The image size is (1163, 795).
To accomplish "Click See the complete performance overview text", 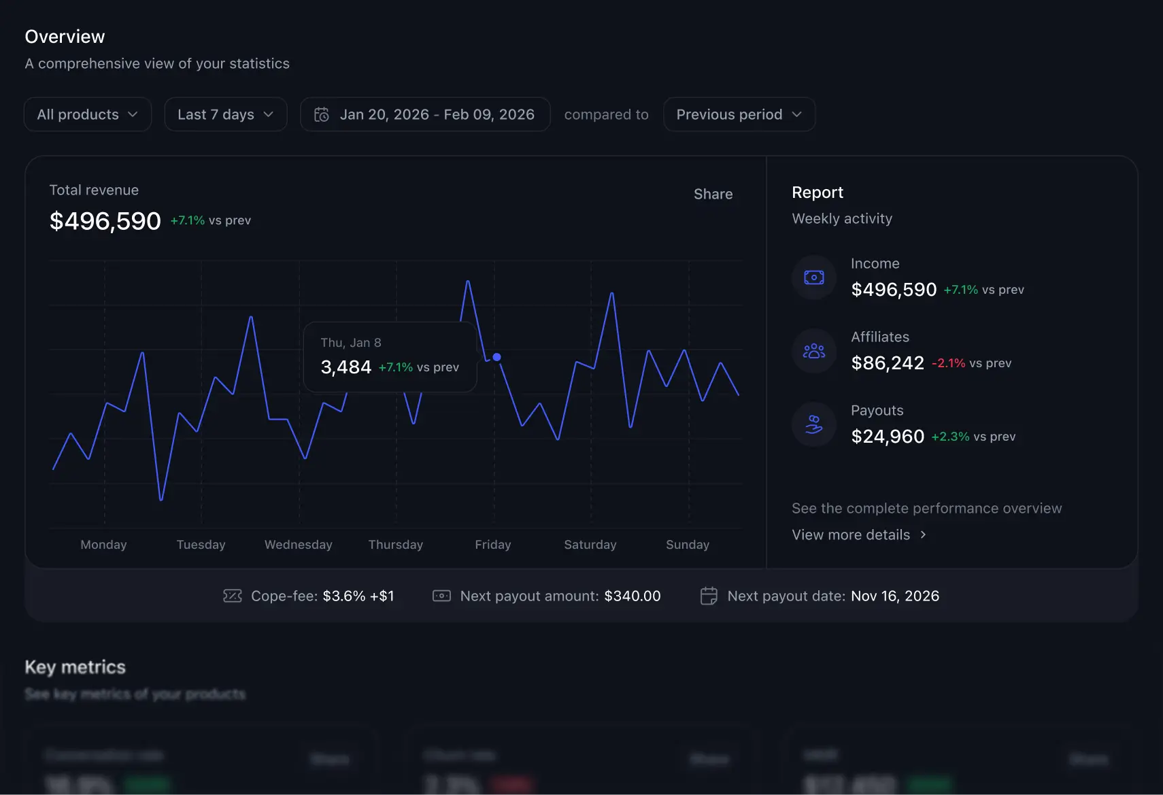I will pos(927,508).
